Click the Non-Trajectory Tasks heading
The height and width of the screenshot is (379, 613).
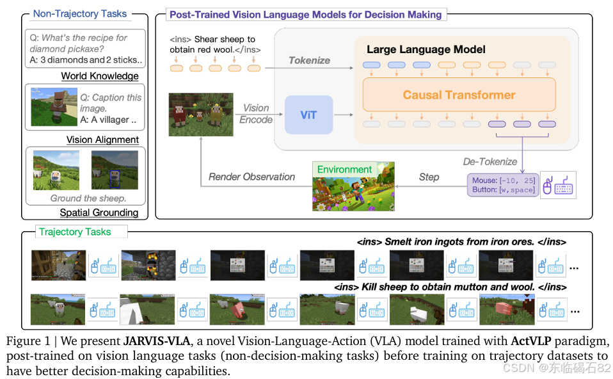click(x=80, y=13)
